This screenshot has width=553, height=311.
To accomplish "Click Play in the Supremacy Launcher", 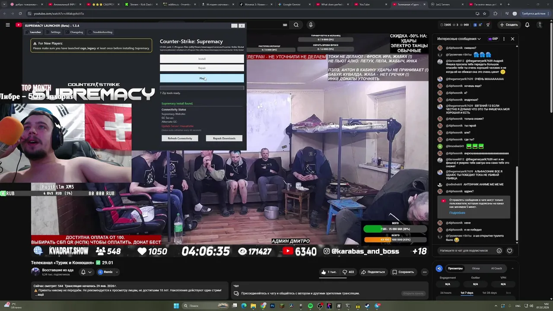I will tap(202, 78).
